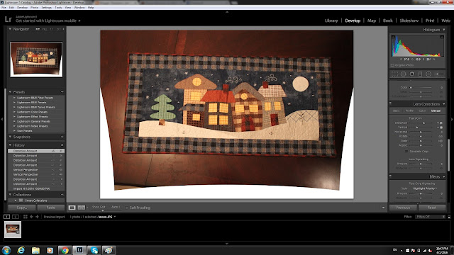
Task: Click the Reset button
Action: point(432,208)
